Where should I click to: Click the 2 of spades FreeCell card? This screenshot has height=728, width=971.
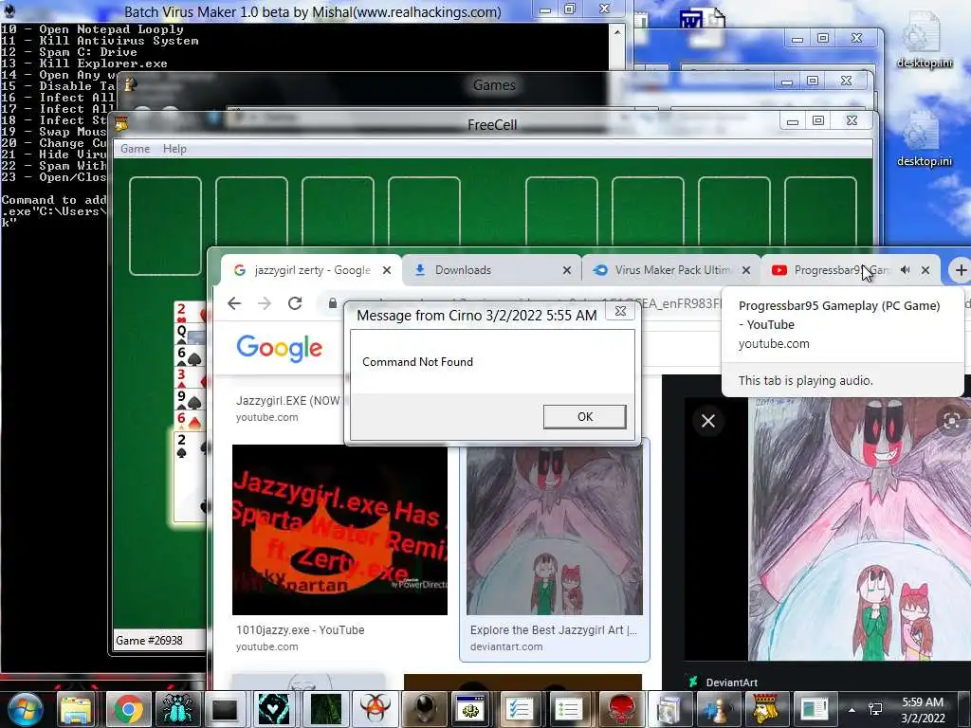[189, 477]
